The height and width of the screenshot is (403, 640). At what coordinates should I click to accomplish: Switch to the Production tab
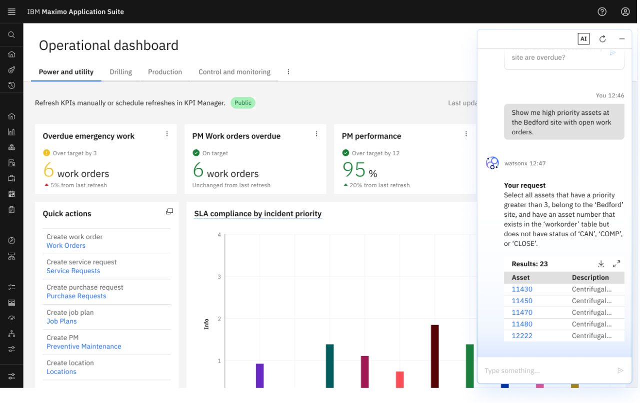165,72
